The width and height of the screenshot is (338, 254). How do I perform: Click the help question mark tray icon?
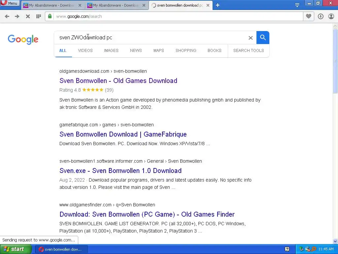287,249
